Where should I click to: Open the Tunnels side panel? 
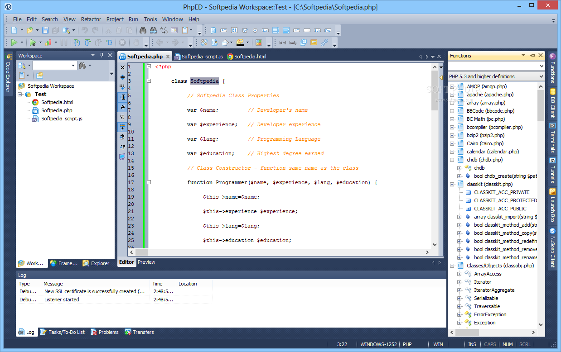[552, 170]
